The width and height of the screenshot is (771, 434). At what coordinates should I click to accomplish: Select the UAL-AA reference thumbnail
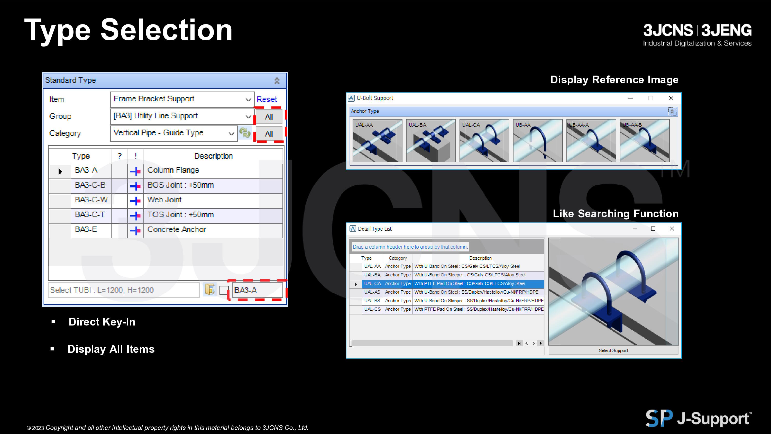click(x=378, y=140)
